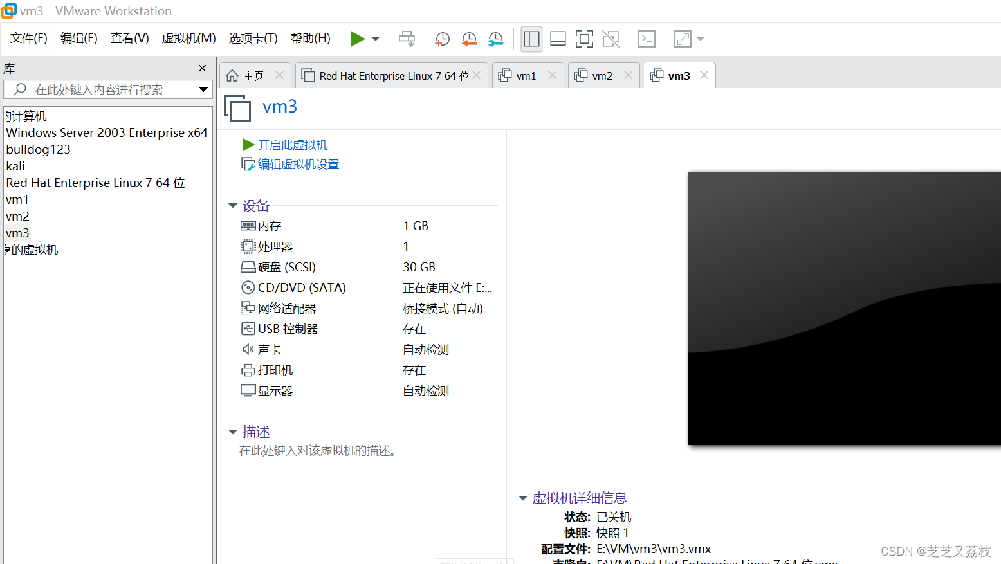Close the library panel

tap(203, 68)
